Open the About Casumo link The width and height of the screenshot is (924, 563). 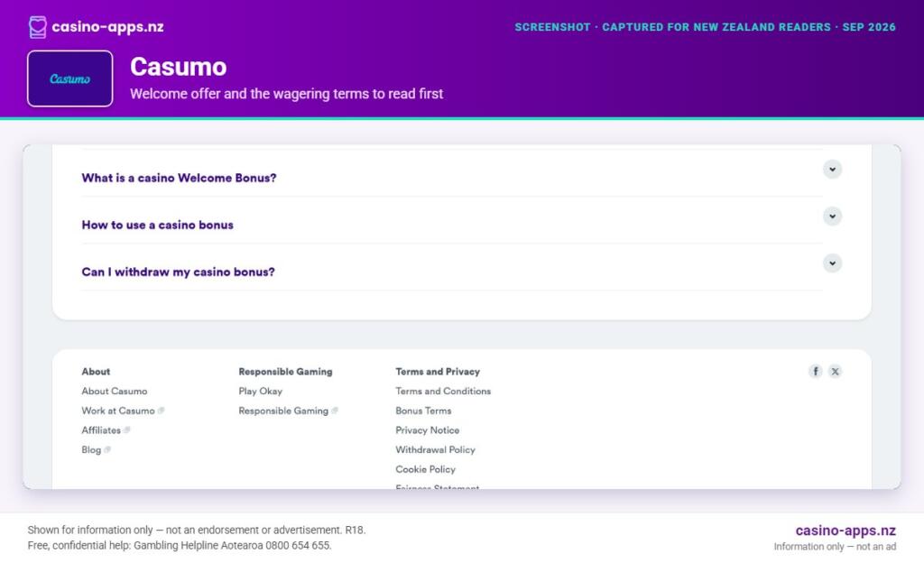115,391
